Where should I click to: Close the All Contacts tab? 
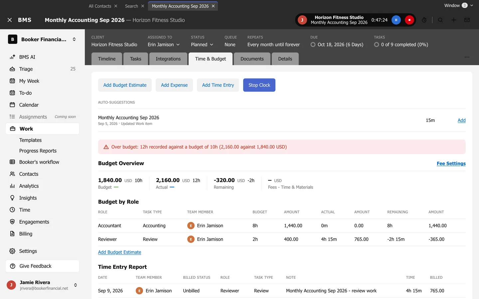tap(116, 6)
